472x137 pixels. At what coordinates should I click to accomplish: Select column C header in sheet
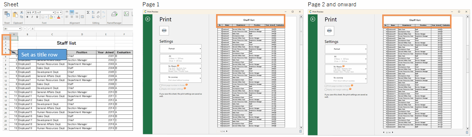point(52,34)
